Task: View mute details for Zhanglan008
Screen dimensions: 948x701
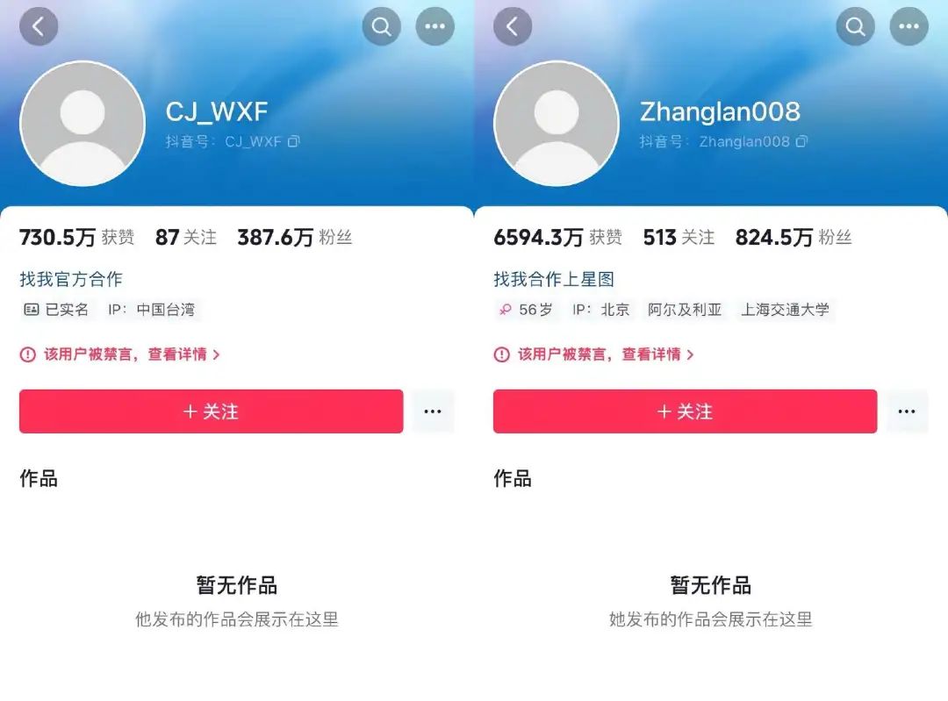Action: tap(593, 354)
